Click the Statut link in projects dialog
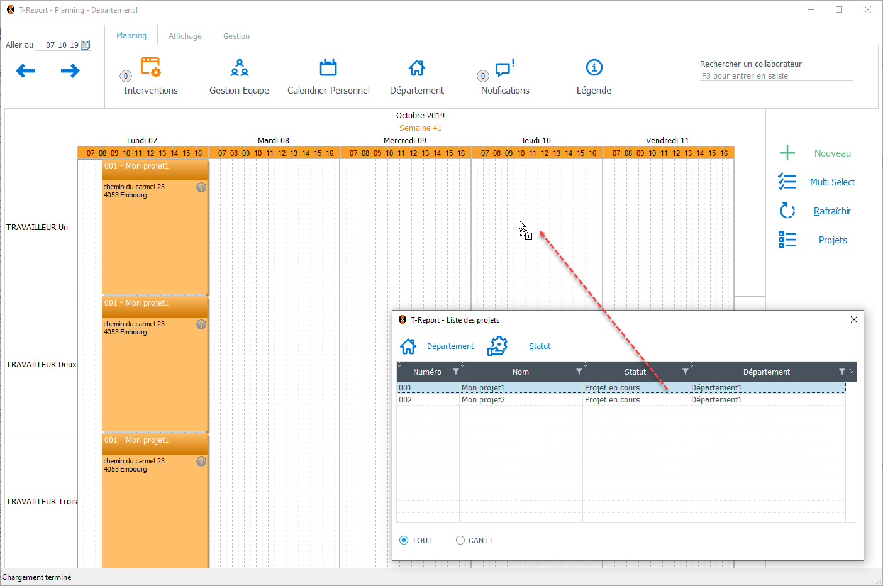Viewport: 883px width, 586px height. click(539, 346)
